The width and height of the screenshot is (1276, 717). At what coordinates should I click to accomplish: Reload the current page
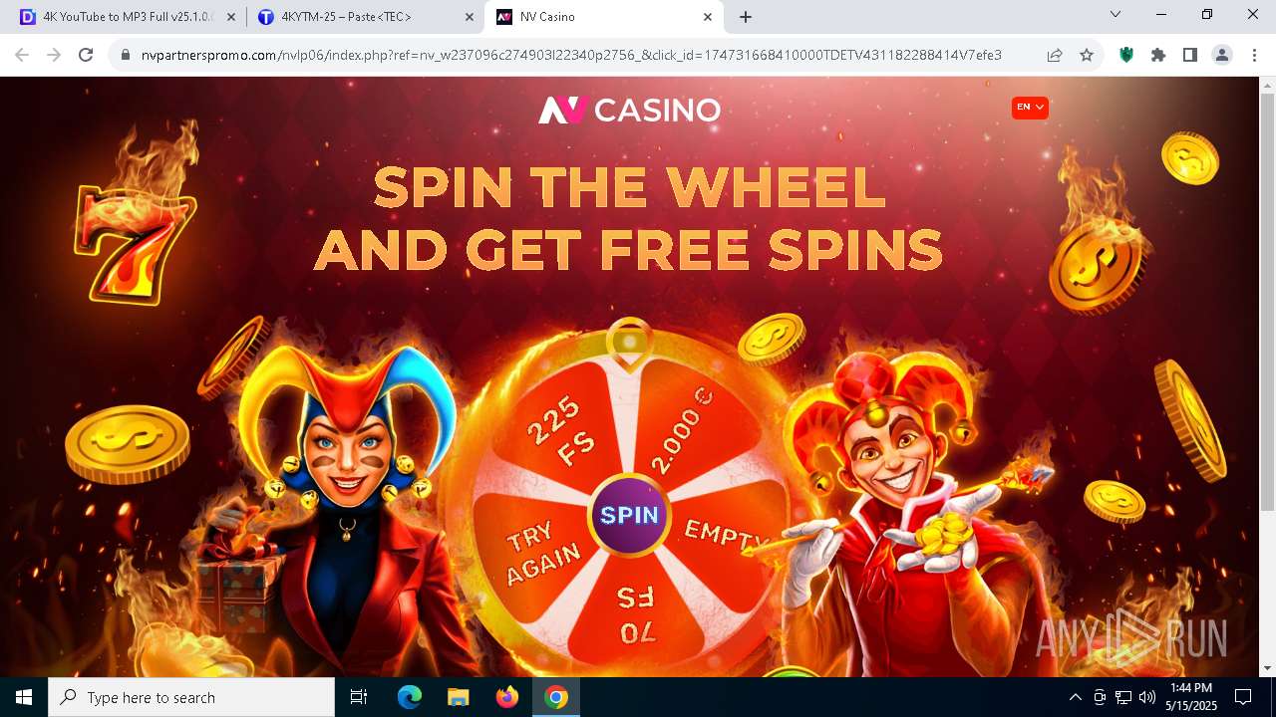[86, 56]
